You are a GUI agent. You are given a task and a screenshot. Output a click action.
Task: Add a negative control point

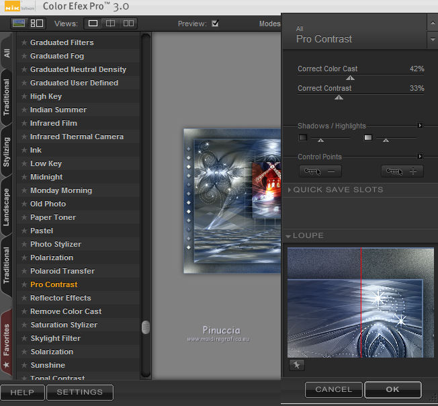coord(320,171)
